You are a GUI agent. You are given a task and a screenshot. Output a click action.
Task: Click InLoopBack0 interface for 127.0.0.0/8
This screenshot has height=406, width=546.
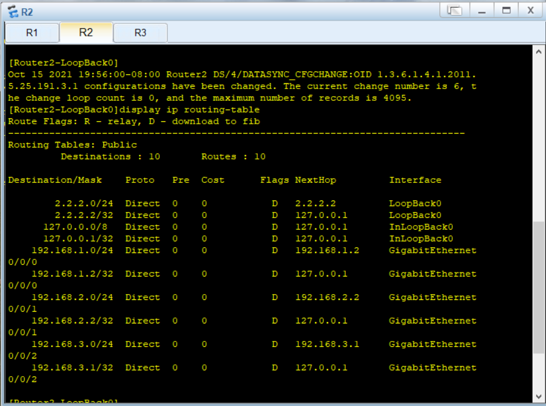[421, 227]
